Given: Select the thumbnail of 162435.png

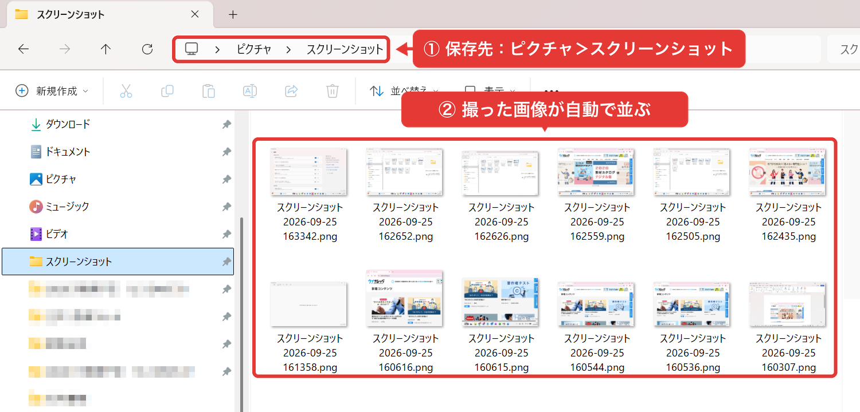Looking at the screenshot, I should pyautogui.click(x=788, y=172).
